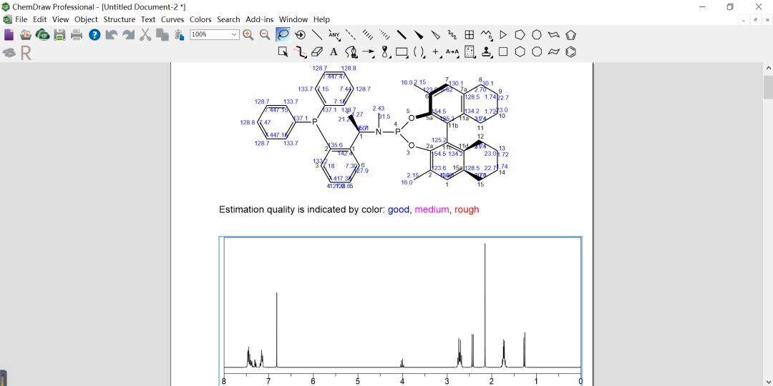The width and height of the screenshot is (773, 386).
Task: Select the Cycloheptane ring tool
Action: 536,35
